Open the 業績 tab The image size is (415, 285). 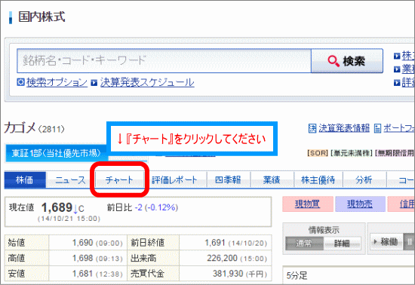272,180
